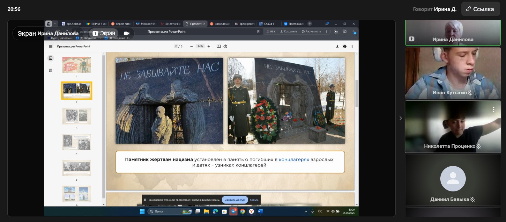
Task: Bookmark the page with the bookmark icon
Action: click(x=258, y=32)
